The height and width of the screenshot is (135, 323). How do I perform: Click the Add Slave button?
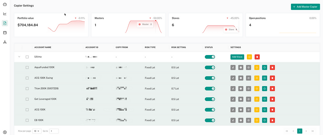pyautogui.click(x=237, y=57)
